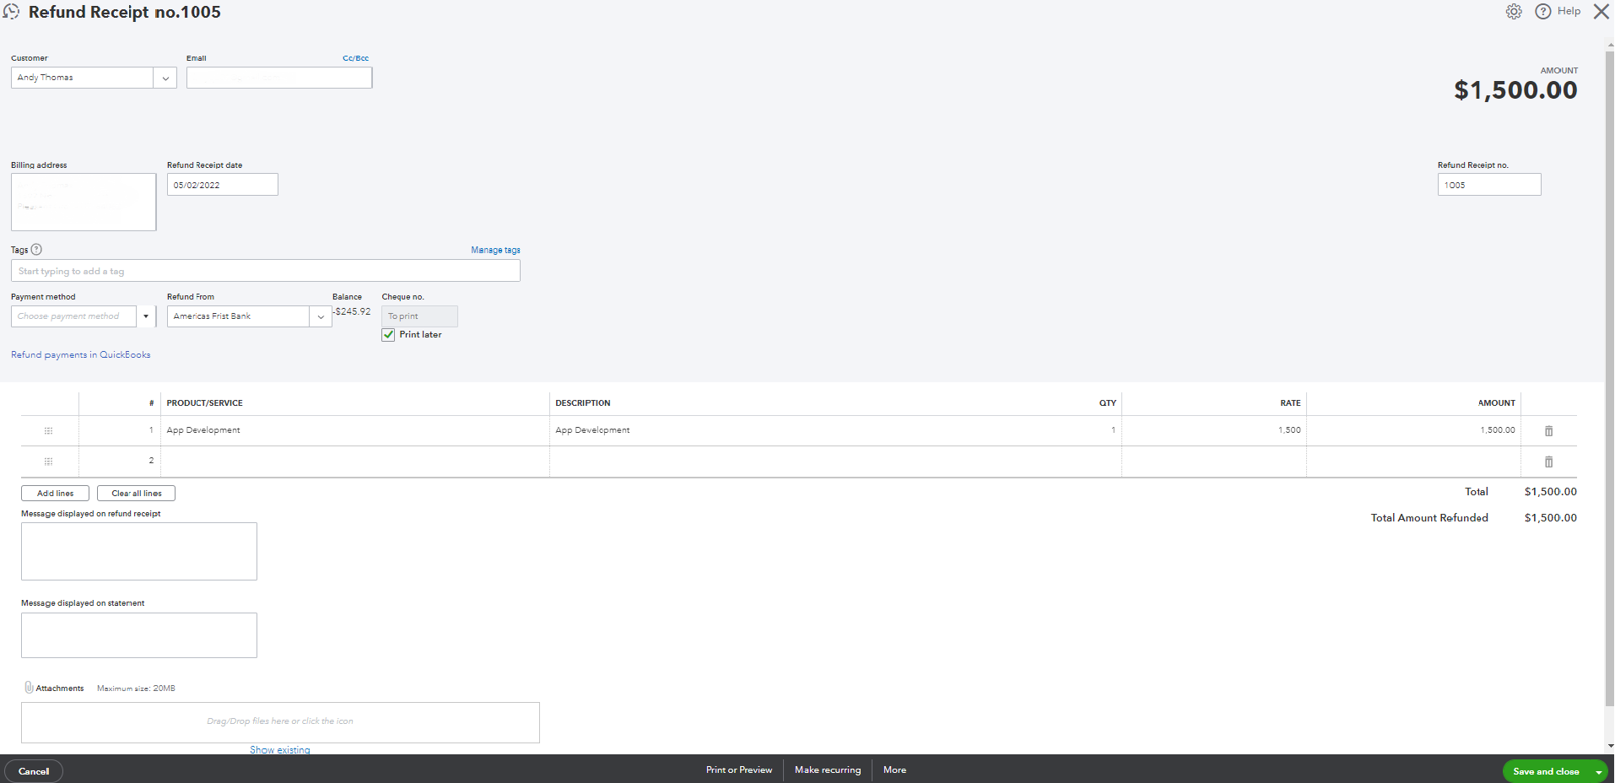This screenshot has height=783, width=1615.
Task: Click the empty Product/Service cell on line 2
Action: [x=354, y=462]
